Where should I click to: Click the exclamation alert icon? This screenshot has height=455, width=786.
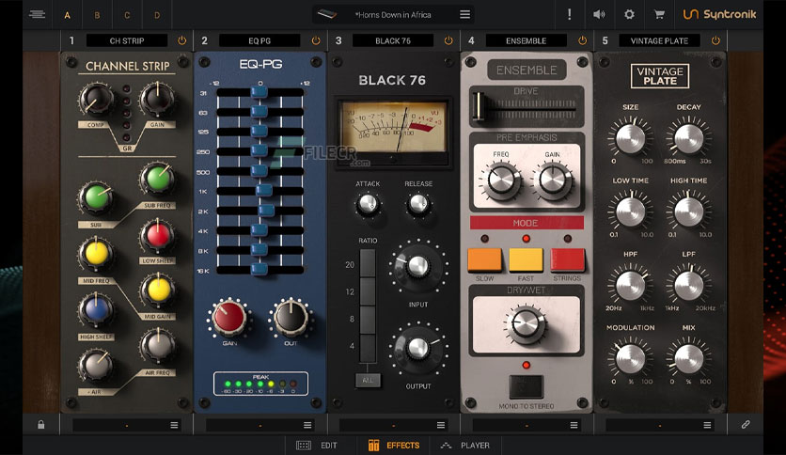[x=569, y=14]
